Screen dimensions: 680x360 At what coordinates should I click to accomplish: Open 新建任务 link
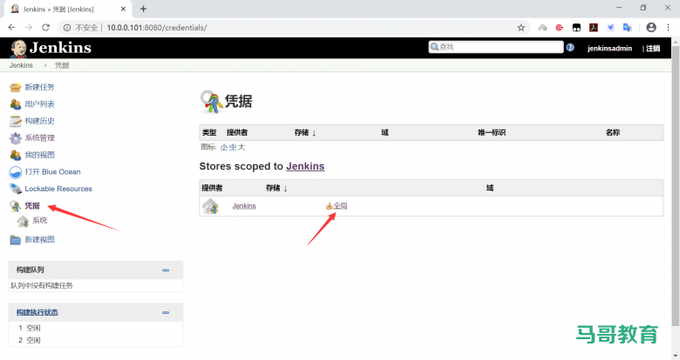coord(39,87)
